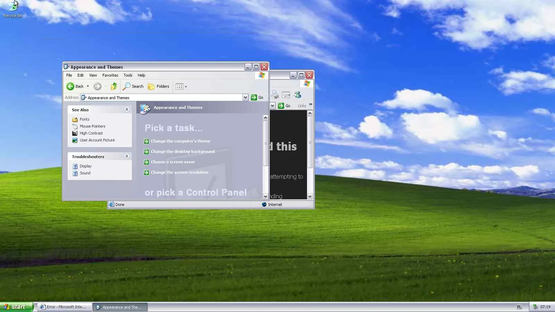Viewport: 555px width, 312px height.
Task: Select Change the computer's theme task
Action: pos(180,141)
